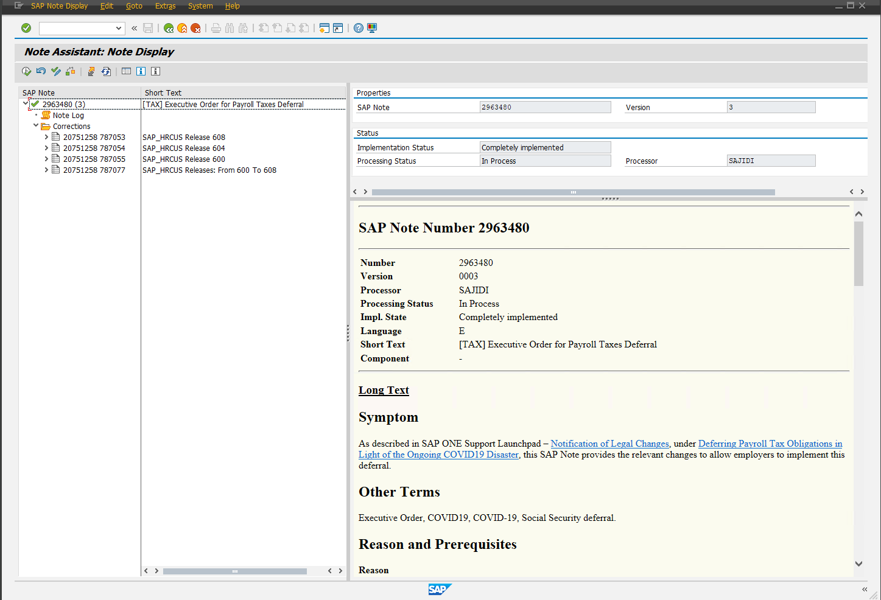Click the Next Page icon

tap(290, 28)
